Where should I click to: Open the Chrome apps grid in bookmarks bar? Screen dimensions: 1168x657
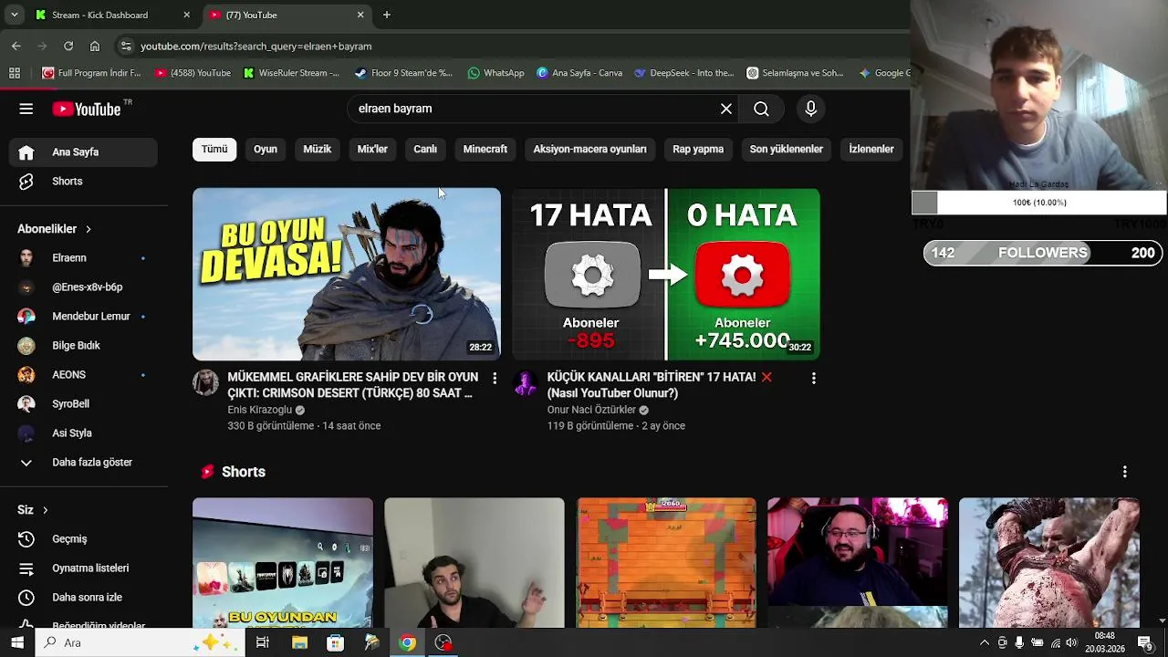pyautogui.click(x=15, y=73)
